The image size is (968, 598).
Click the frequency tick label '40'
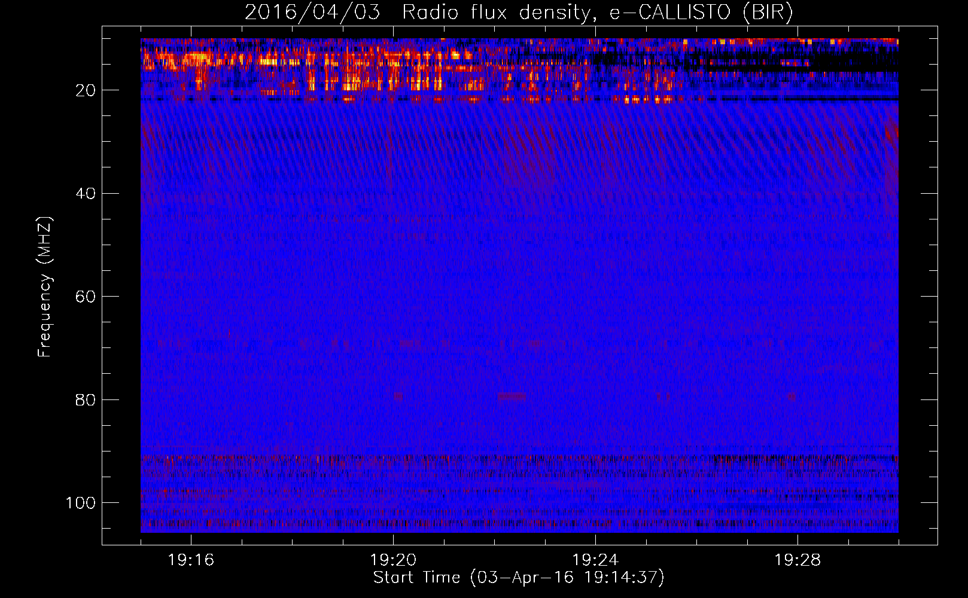[86, 193]
